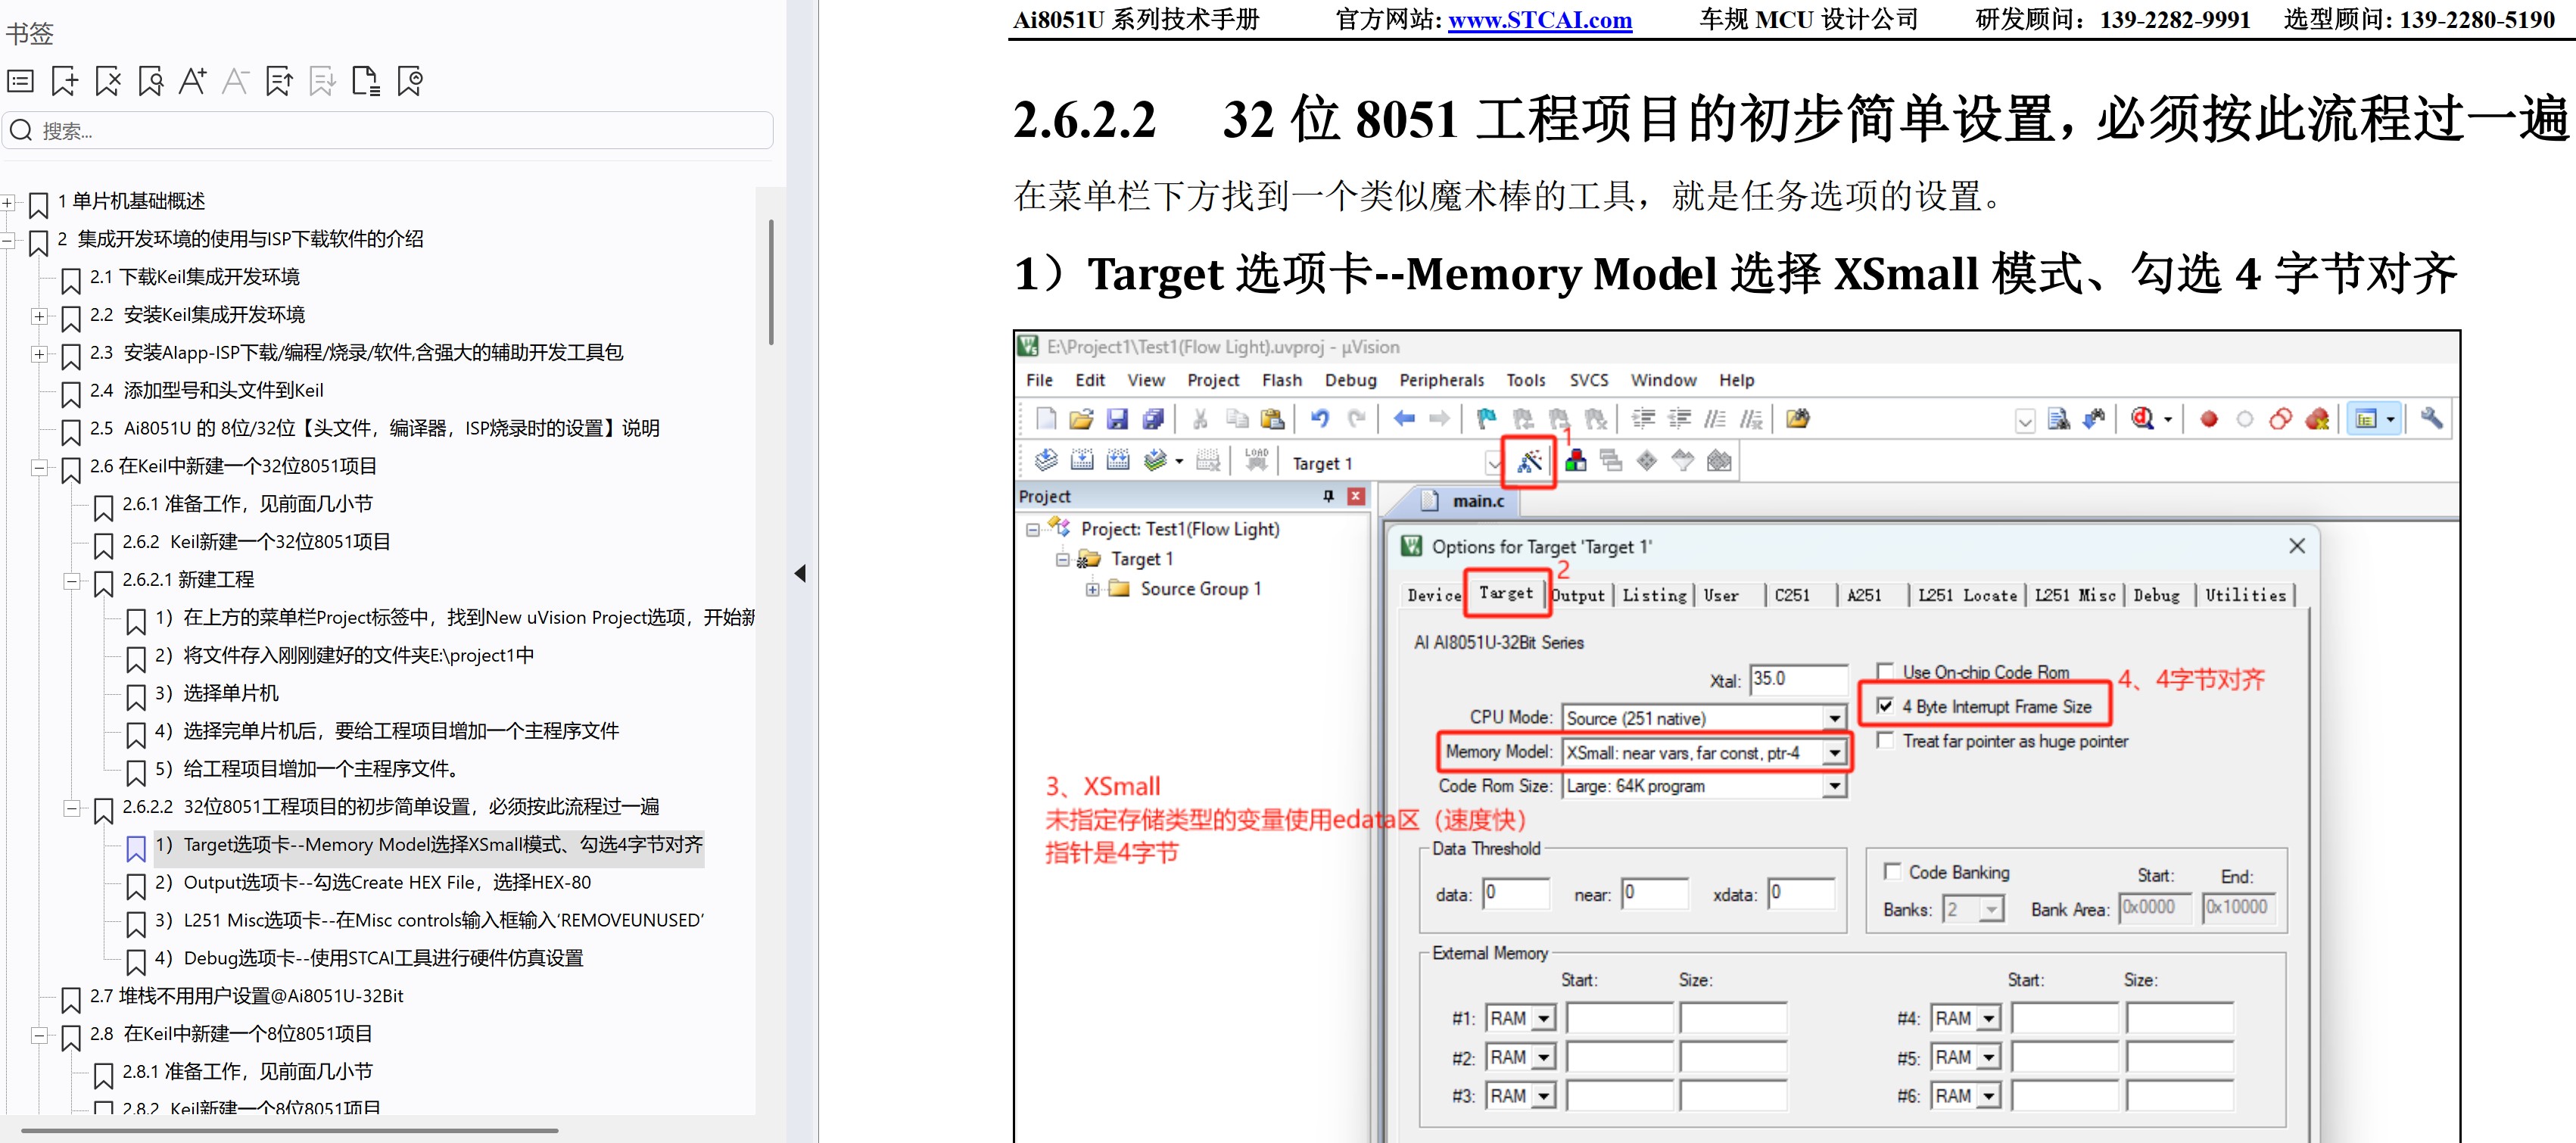Screen dimensions: 2576x1143
Task: Switch to the L251 Misc tab
Action: 2075,595
